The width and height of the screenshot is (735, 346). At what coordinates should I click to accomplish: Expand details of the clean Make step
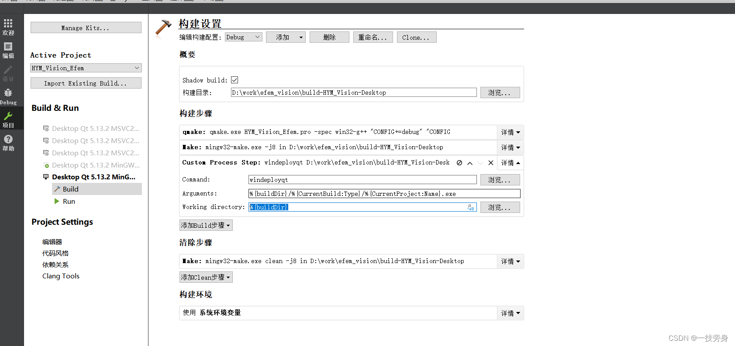click(x=510, y=261)
